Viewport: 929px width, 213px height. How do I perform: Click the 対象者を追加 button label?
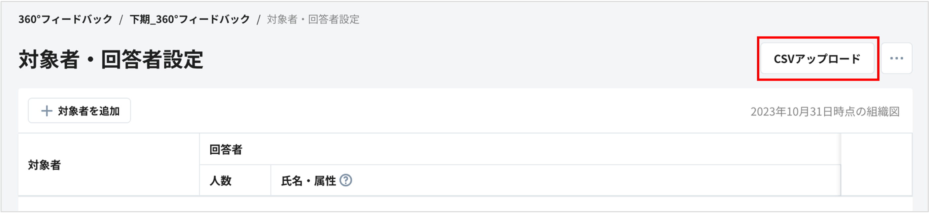tap(89, 111)
